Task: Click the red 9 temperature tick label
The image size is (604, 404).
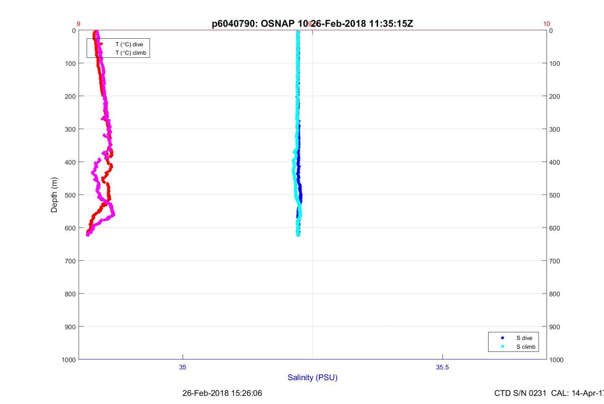Action: pos(79,24)
